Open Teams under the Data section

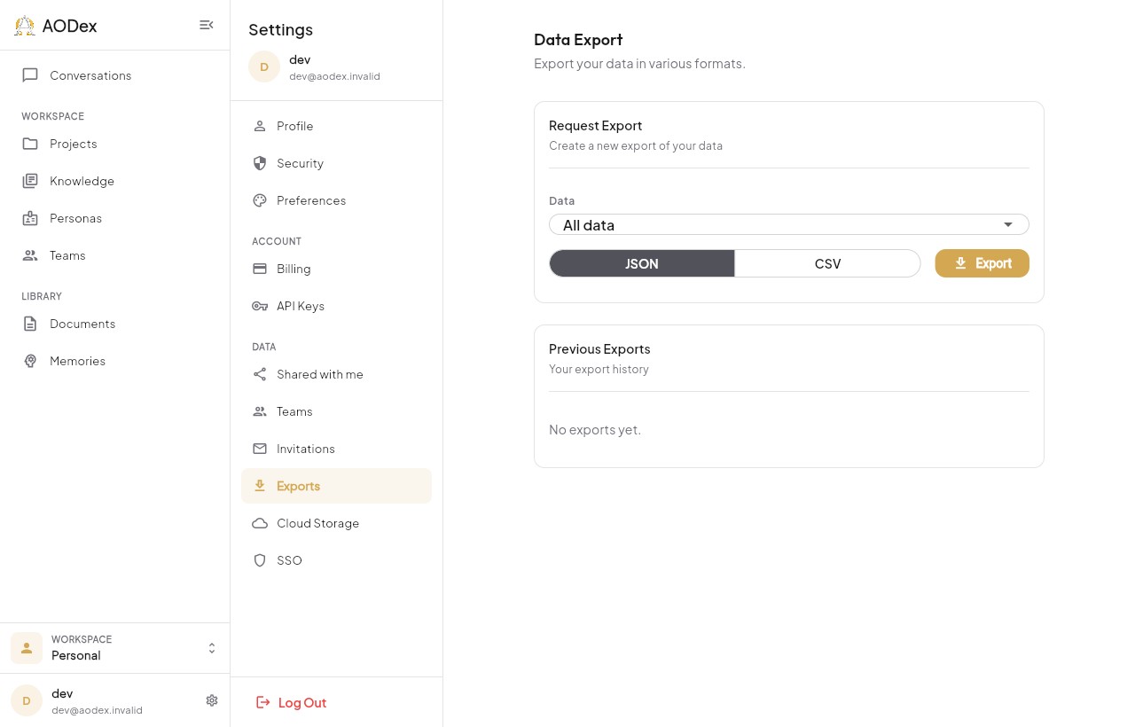click(x=336, y=411)
